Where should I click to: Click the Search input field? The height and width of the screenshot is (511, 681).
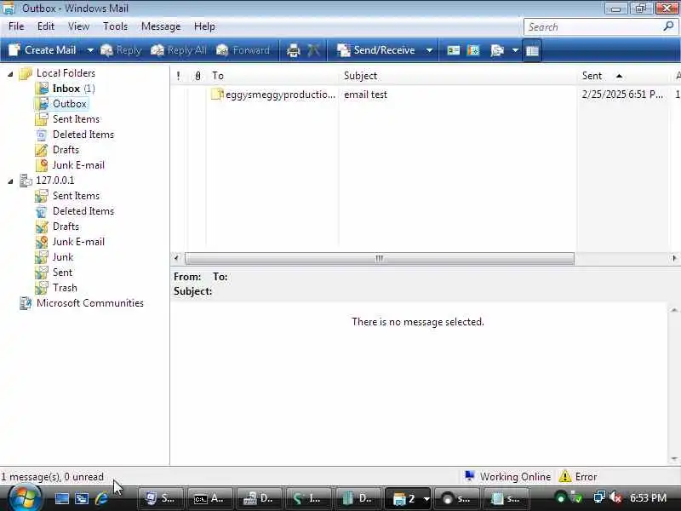(592, 27)
